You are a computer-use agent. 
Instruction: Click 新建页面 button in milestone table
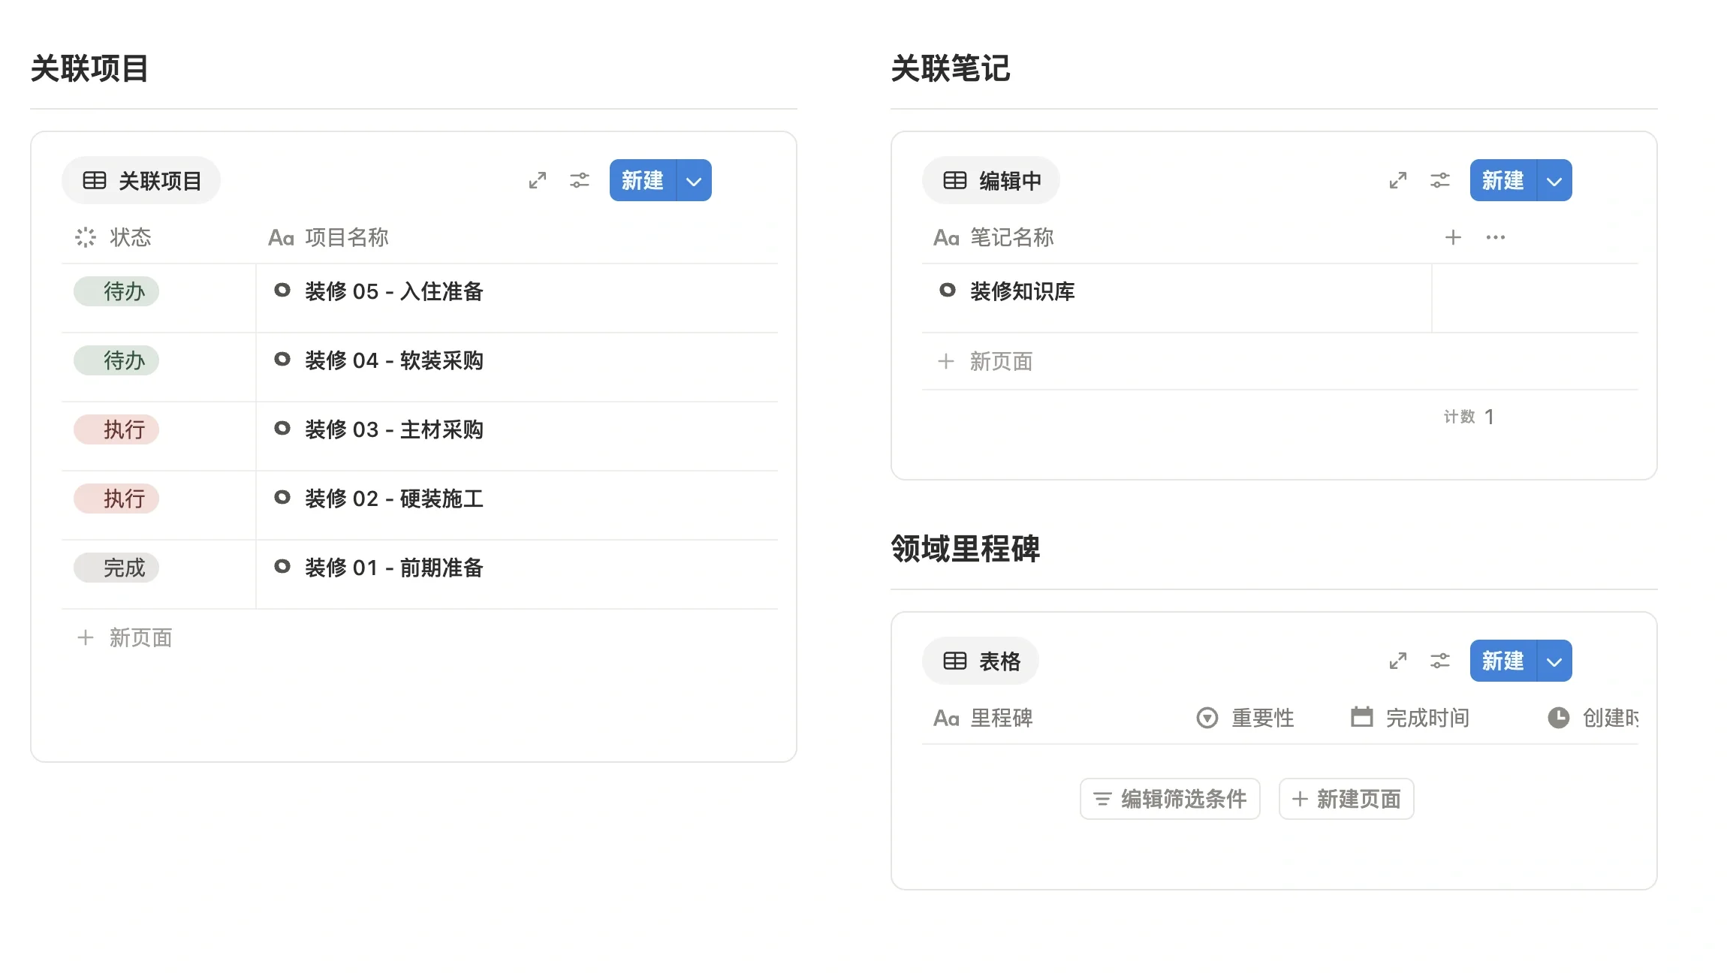click(x=1346, y=799)
